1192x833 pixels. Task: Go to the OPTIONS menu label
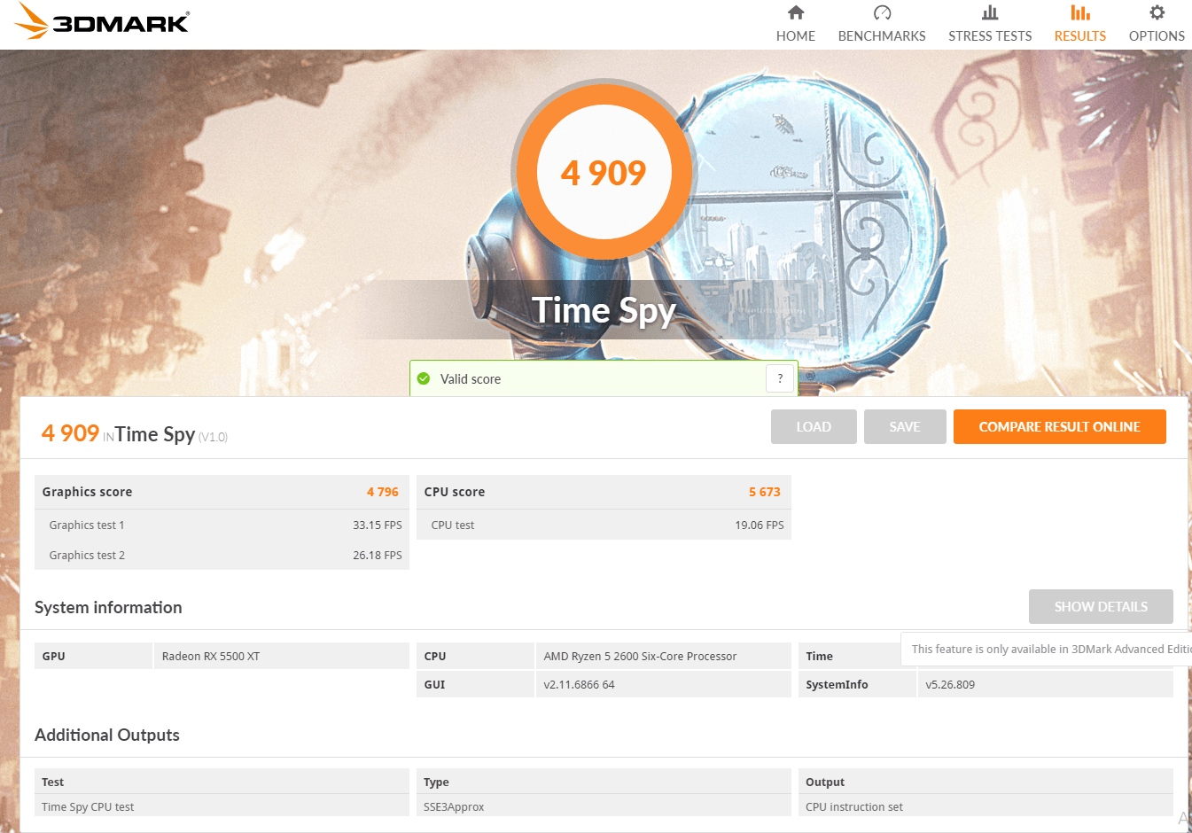point(1157,36)
